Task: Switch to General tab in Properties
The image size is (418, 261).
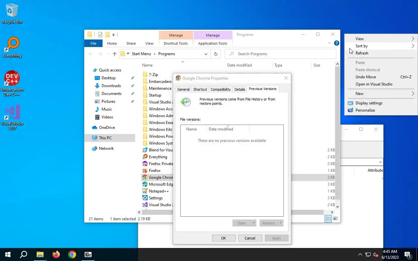Action: tap(183, 89)
